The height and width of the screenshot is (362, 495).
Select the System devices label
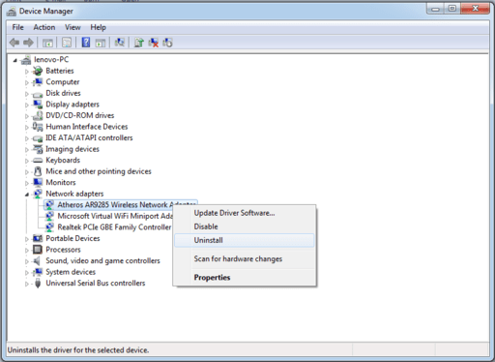71,272
